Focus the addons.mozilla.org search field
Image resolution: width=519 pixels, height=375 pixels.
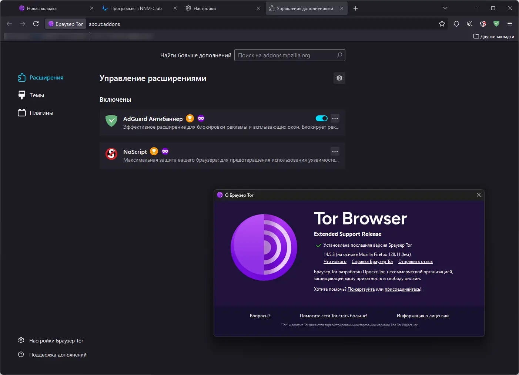290,55
